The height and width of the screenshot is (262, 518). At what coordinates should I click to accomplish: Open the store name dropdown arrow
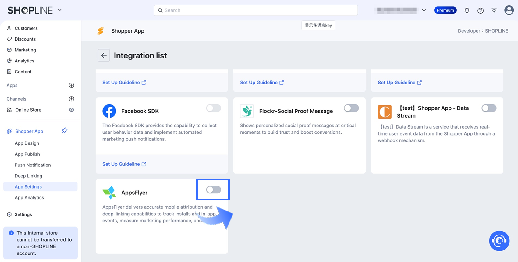[424, 10]
